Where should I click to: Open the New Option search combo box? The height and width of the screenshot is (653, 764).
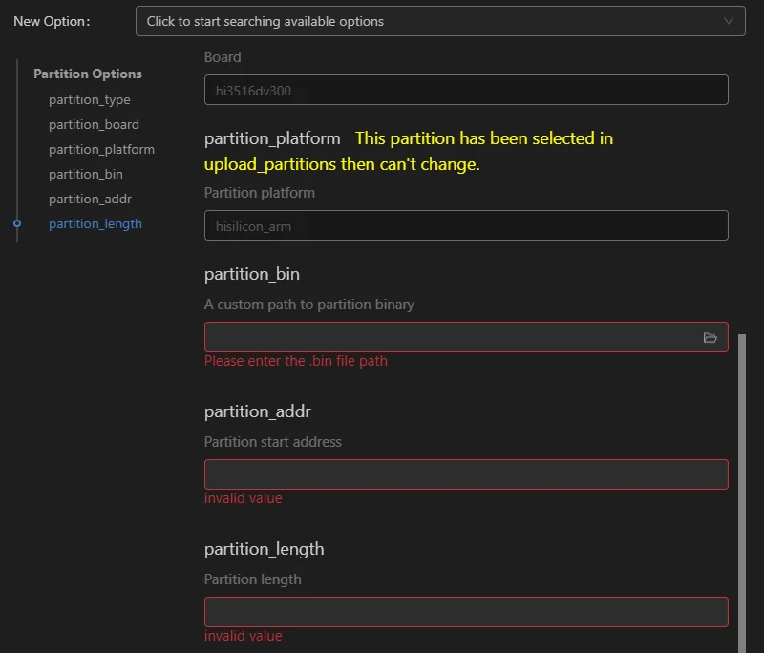click(x=440, y=21)
